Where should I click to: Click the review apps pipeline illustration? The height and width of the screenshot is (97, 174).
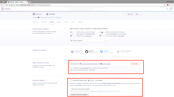point(102,34)
